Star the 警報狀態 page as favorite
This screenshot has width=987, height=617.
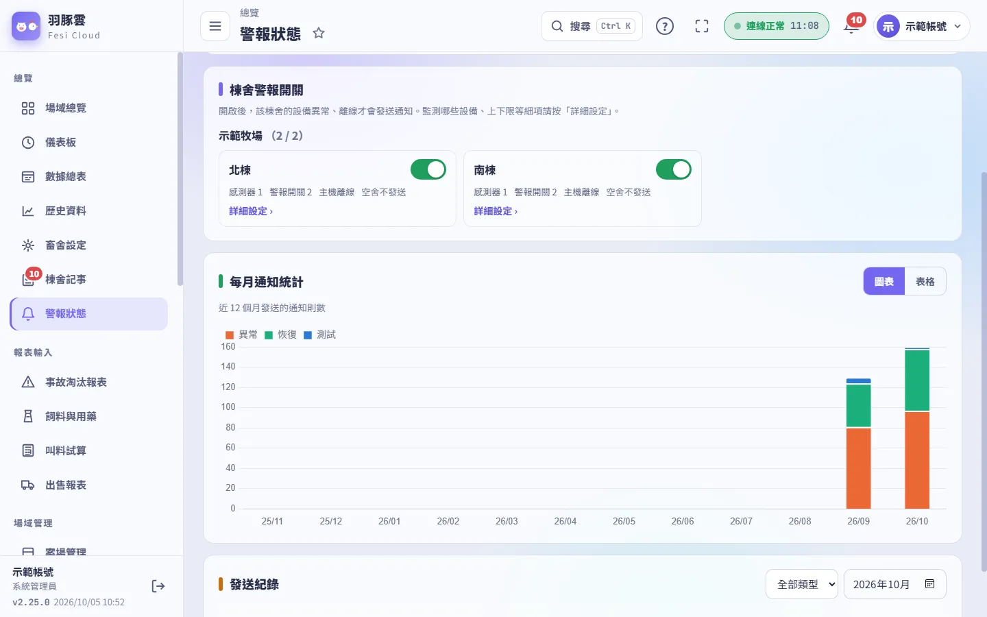(319, 33)
